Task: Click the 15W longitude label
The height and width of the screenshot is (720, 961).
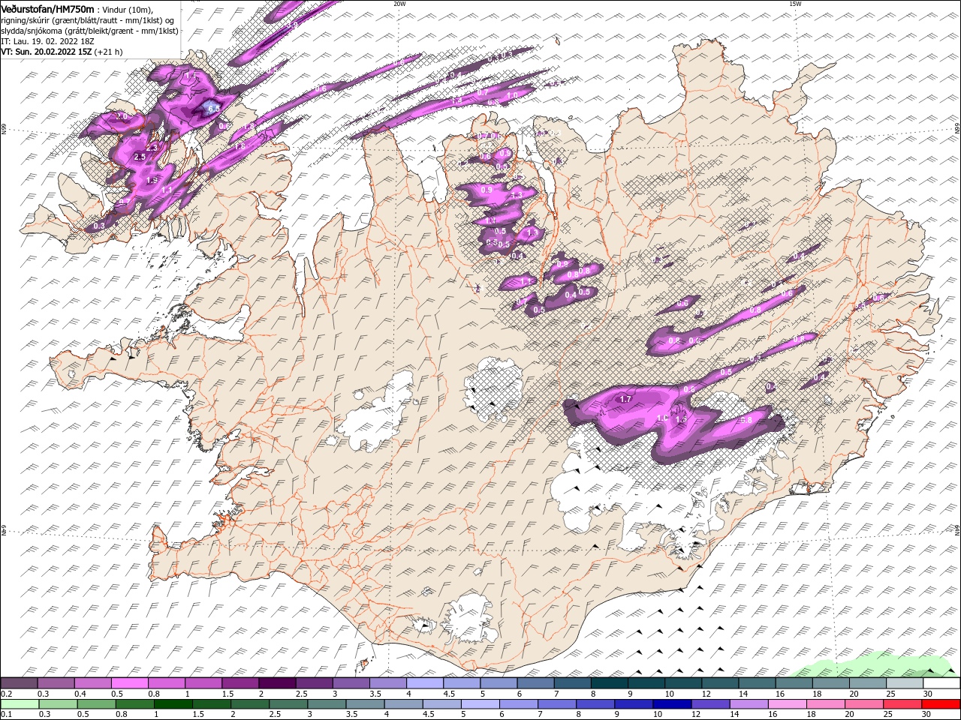Action: pos(795,4)
